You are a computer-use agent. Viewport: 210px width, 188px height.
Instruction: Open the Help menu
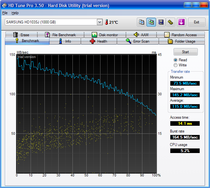(15, 13)
